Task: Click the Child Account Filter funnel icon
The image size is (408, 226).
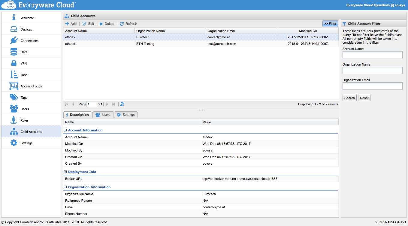Action: [344, 24]
